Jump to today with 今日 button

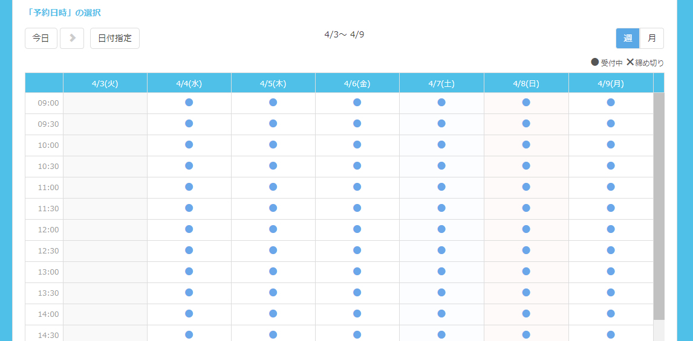coord(41,38)
